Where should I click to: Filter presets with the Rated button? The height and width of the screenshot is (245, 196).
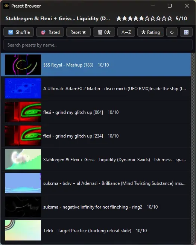pos(50,32)
